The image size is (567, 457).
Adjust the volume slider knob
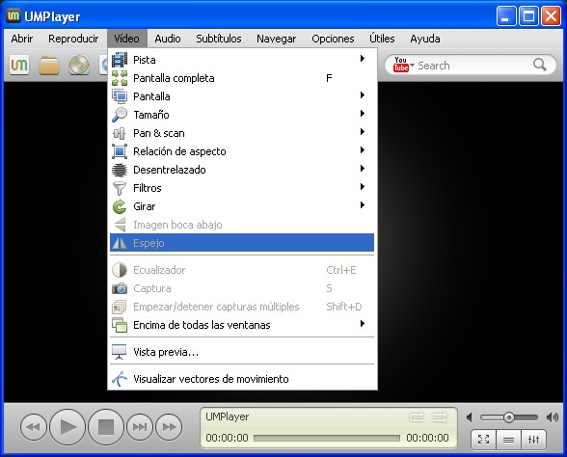tap(509, 417)
